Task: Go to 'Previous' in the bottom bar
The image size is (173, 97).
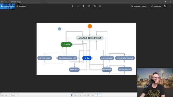Action: pos(83,95)
